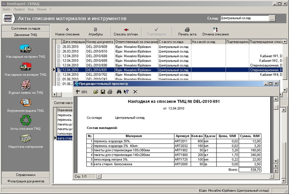Select the Состояние складов sidebar button
This screenshot has width=289, height=194.
click(26, 29)
